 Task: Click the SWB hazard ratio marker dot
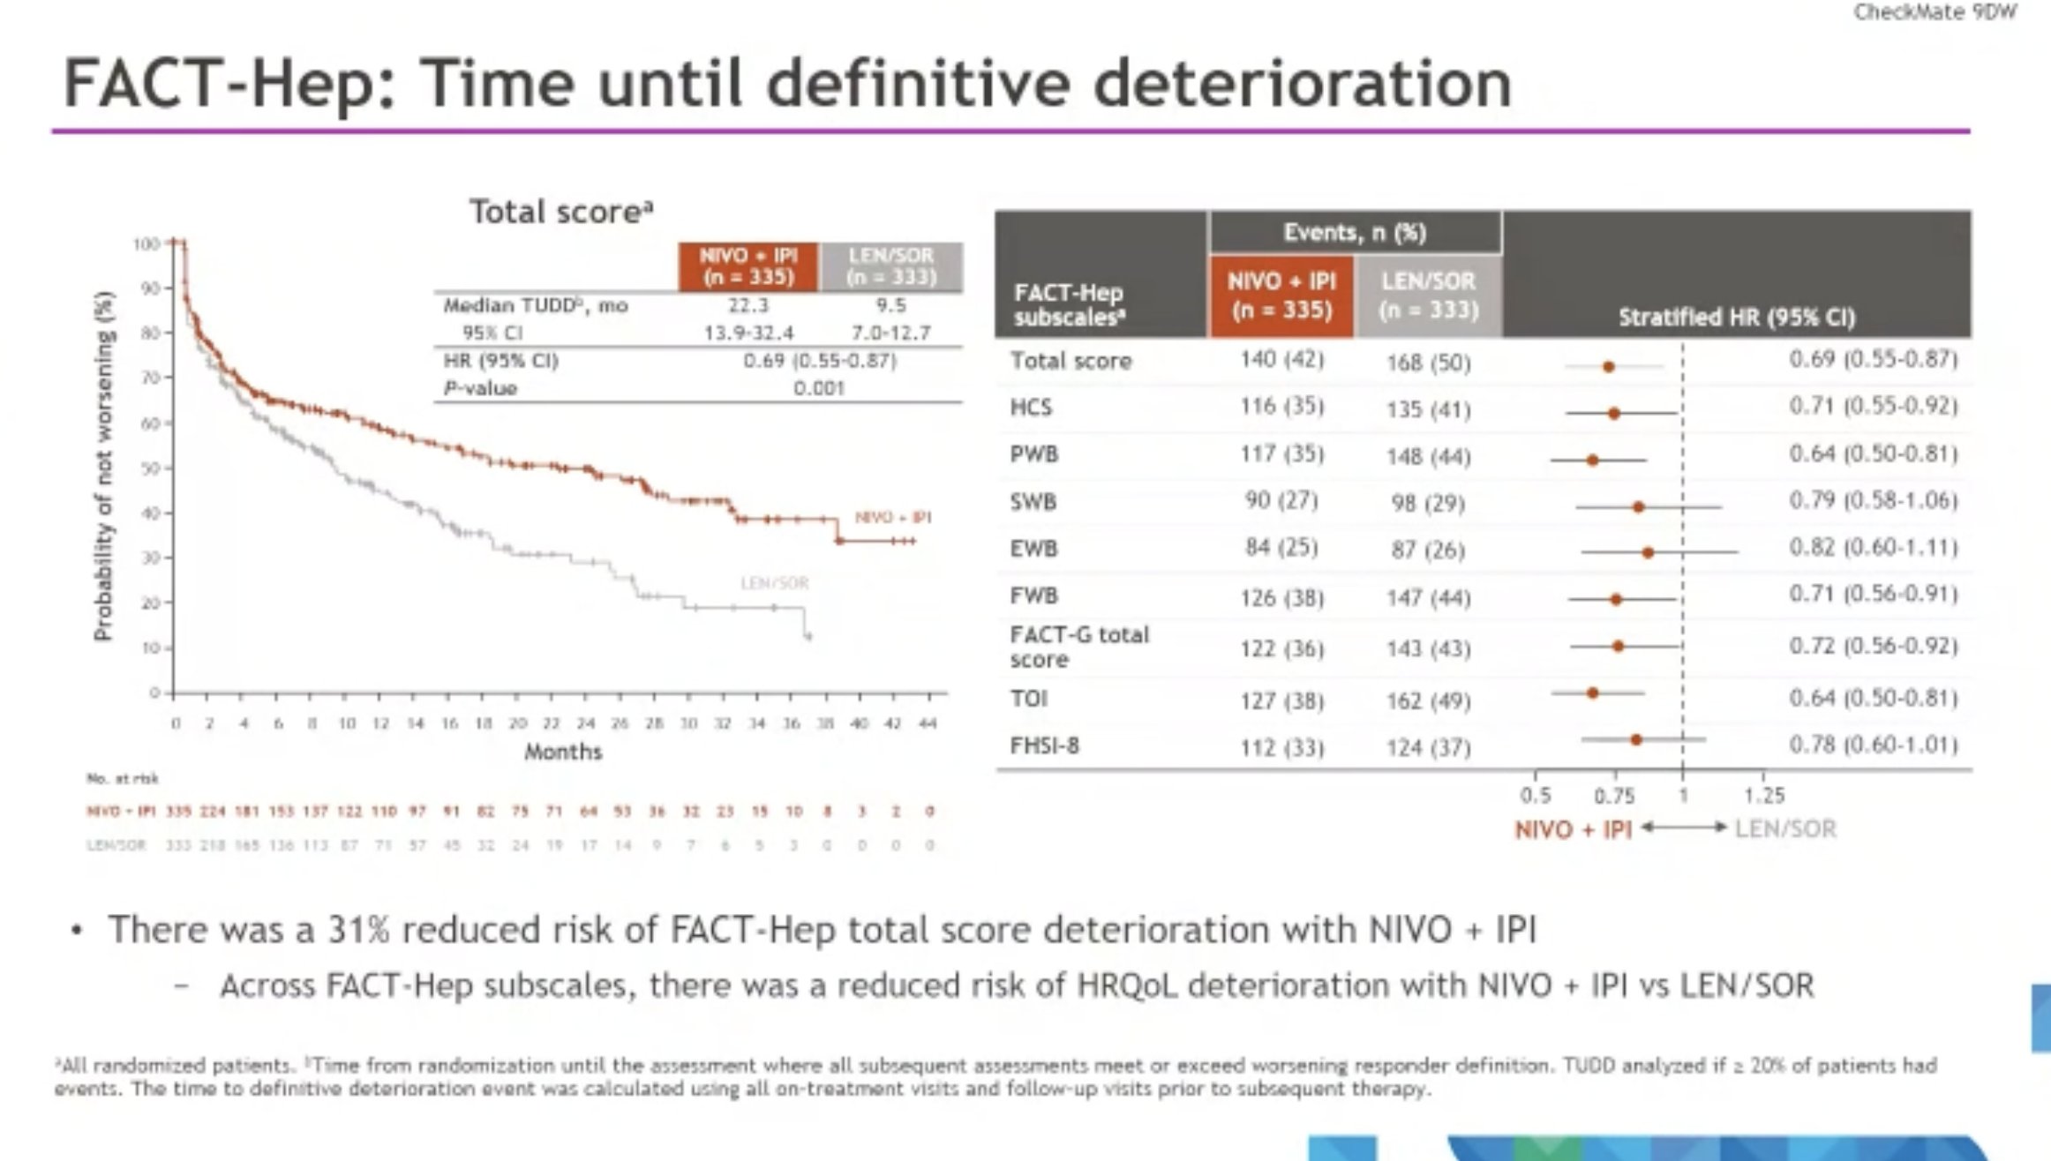[1638, 507]
